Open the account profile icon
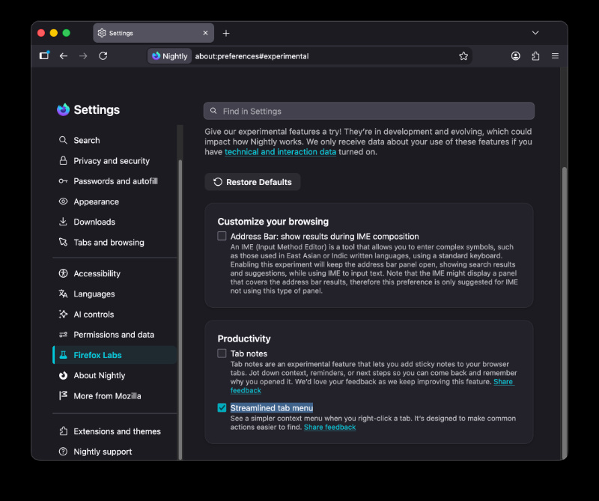599x501 pixels. coord(515,56)
